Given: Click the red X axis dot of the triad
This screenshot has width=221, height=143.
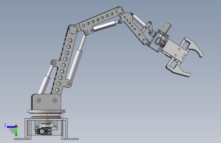Looking at the screenshot, I should 16,126.
